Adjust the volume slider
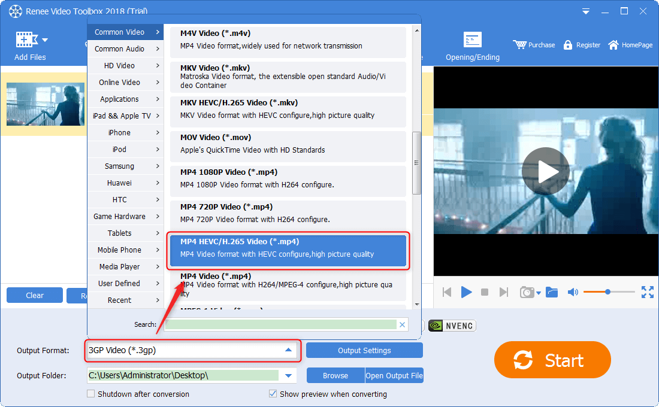Screen dimensions: 659x407 point(607,292)
